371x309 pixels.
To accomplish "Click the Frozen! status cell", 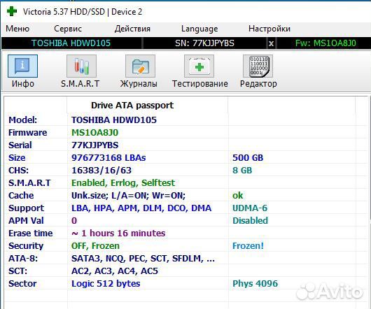I will coord(248,246).
